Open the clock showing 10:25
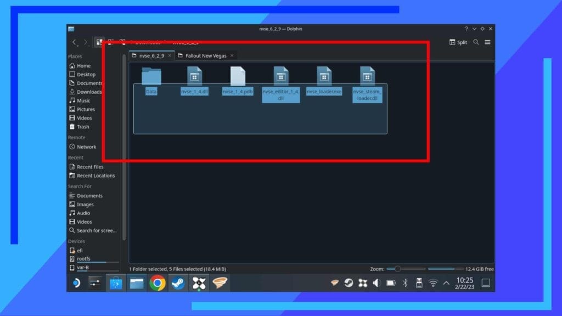Viewport: 562px width, 316px height. pyautogui.click(x=464, y=283)
